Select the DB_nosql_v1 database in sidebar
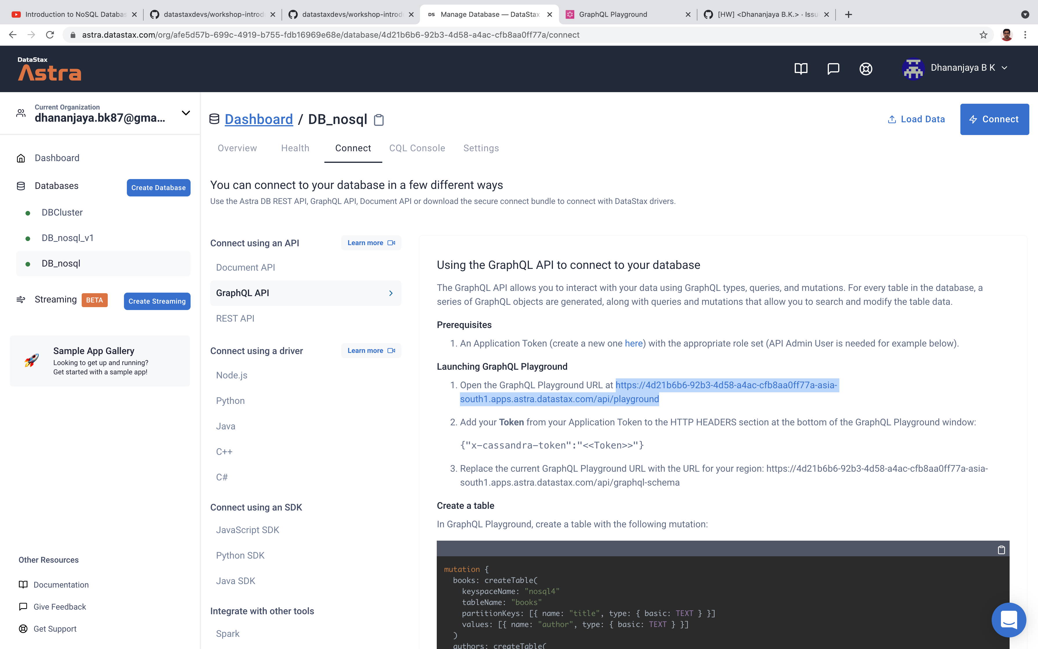Viewport: 1038px width, 649px height. coord(68,238)
